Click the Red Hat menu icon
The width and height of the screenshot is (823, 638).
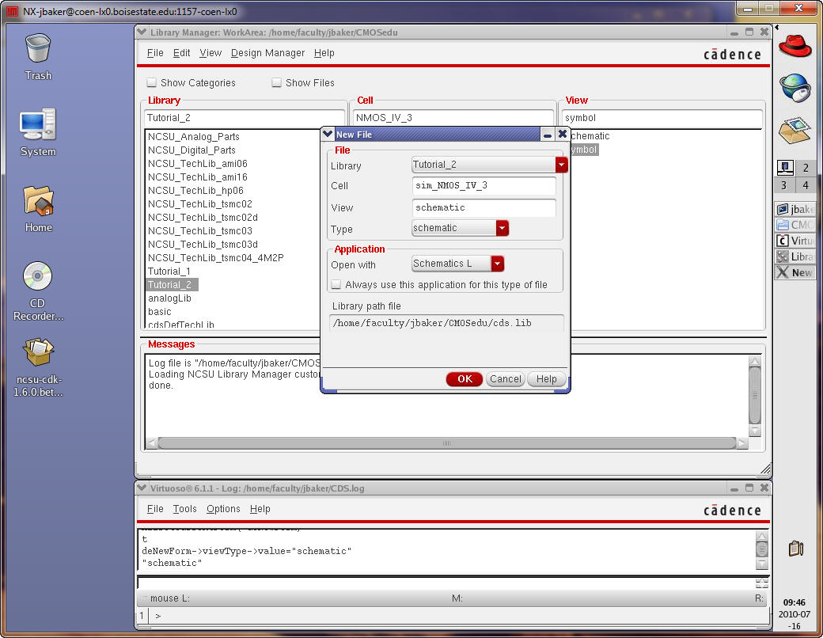[795, 46]
